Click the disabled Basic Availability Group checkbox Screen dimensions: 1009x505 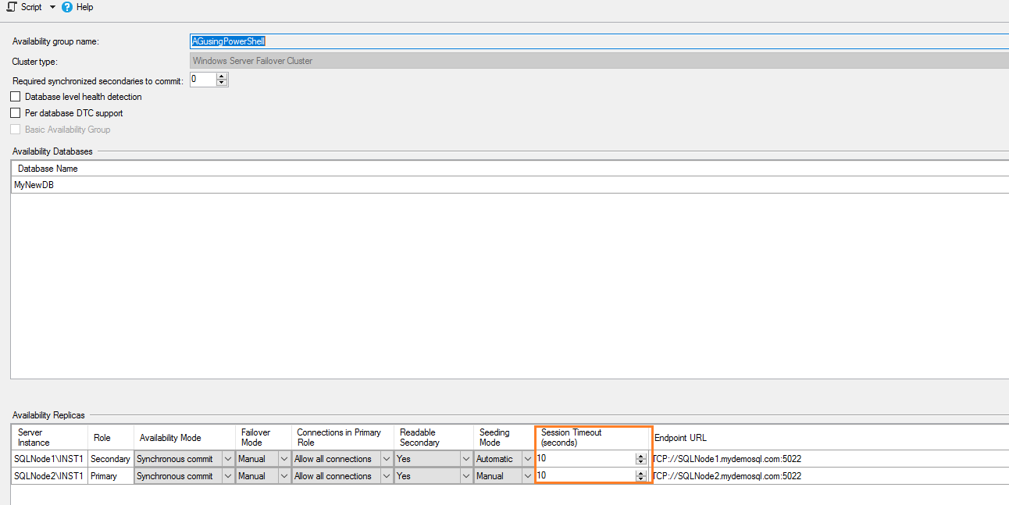(14, 129)
